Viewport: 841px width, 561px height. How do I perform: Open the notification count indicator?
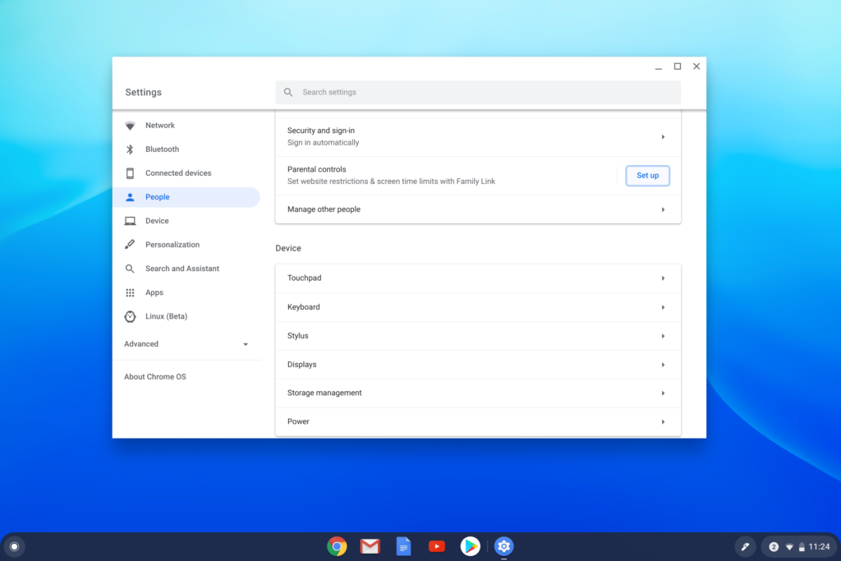(x=774, y=546)
